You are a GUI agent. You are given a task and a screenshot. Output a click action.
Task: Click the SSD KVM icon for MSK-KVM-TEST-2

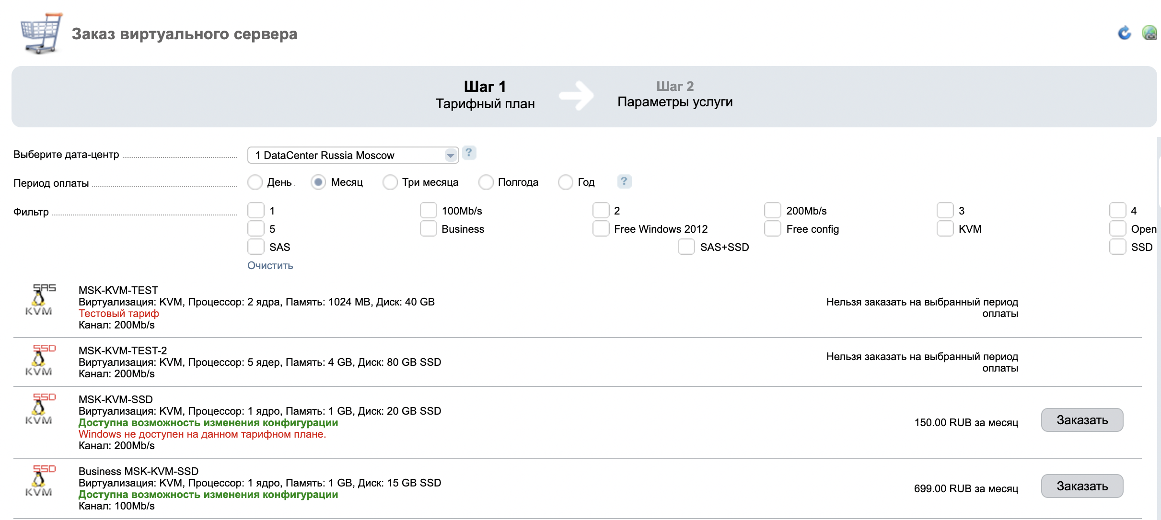click(40, 360)
